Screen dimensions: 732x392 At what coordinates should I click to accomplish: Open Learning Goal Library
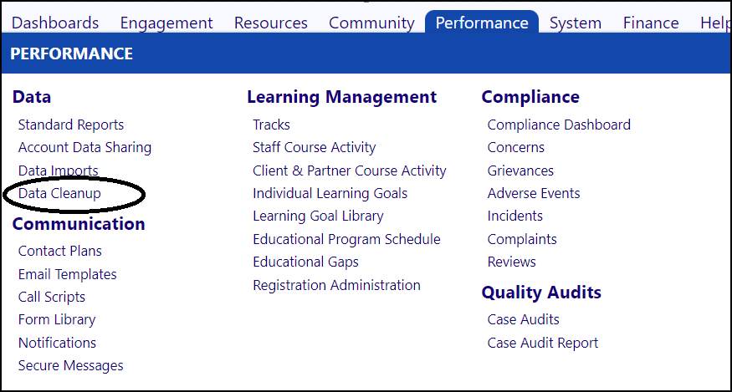point(318,216)
